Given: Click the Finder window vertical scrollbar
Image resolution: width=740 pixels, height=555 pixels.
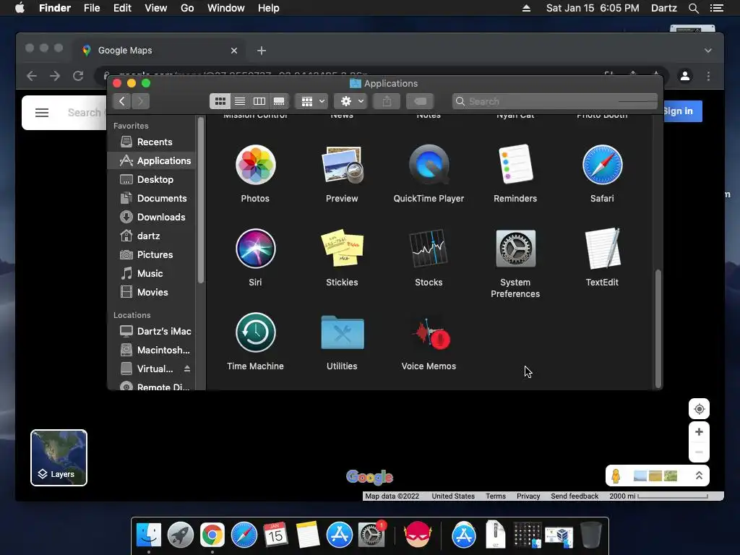Looking at the screenshot, I should coord(658,328).
